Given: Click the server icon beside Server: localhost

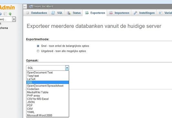Looking at the screenshot, I should coord(31,6).
